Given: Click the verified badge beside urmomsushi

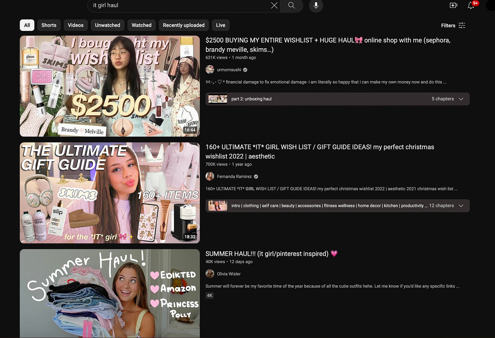Looking at the screenshot, I should [x=245, y=70].
